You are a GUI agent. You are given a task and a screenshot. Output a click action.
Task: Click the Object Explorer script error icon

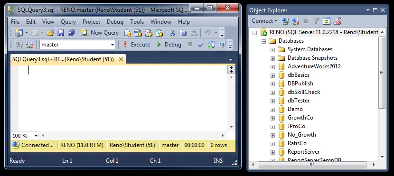point(337,21)
